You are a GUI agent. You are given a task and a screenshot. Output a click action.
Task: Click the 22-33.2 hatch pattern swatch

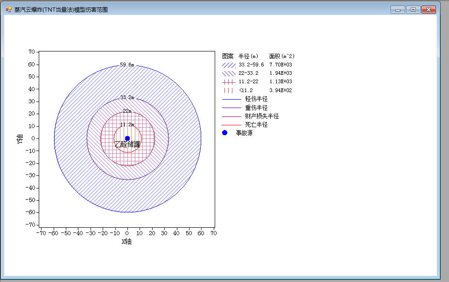(x=229, y=73)
